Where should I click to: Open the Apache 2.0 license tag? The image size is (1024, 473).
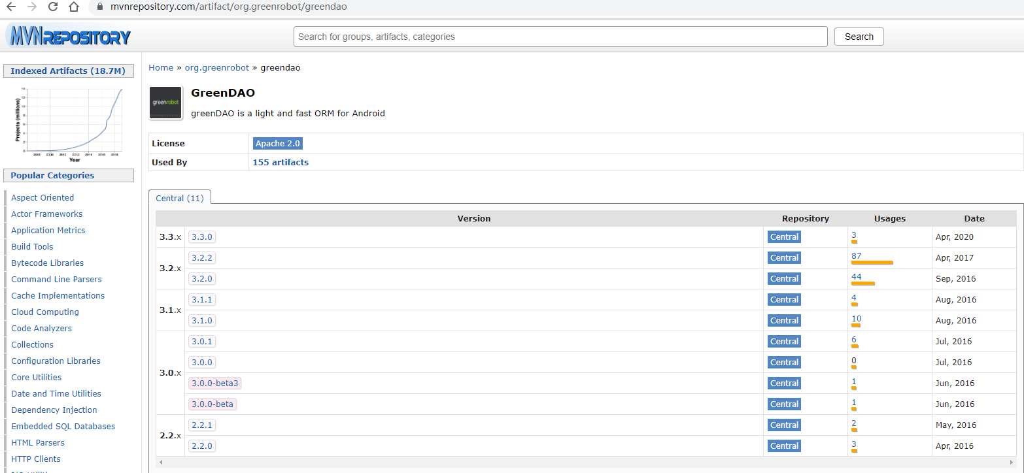click(278, 143)
